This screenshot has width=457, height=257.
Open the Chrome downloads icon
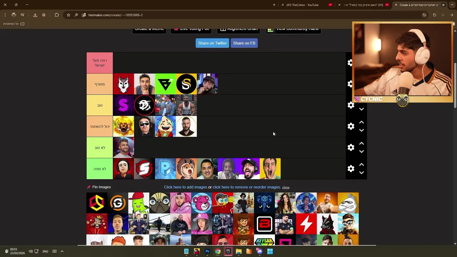(35, 15)
